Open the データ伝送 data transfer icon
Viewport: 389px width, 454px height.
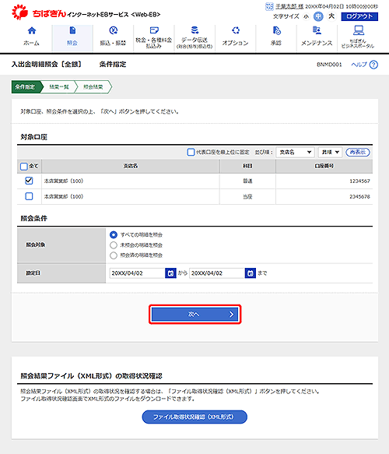point(194,30)
